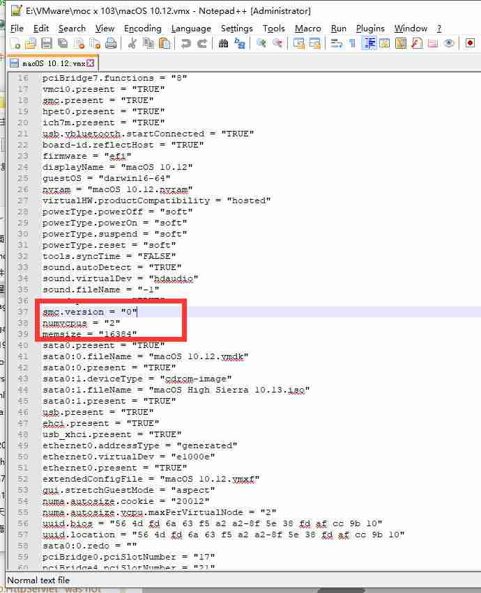Open the Encoding menu
The width and height of the screenshot is (481, 593).
pyautogui.click(x=143, y=29)
